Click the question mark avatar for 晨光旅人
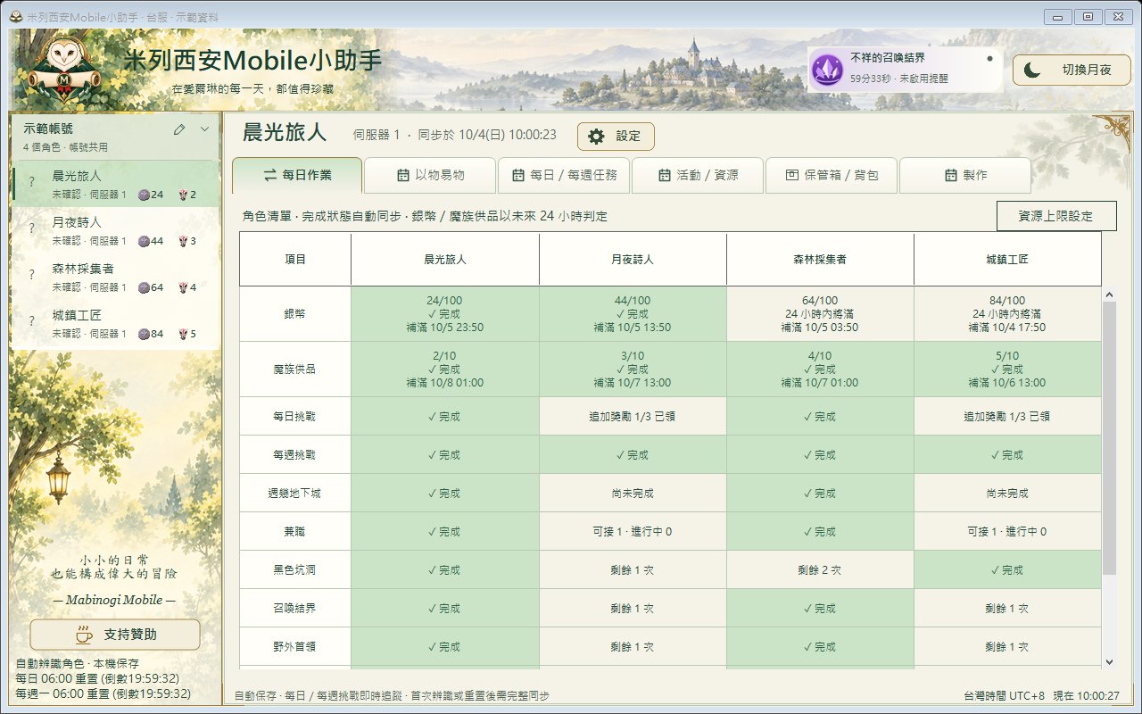 pos(32,182)
